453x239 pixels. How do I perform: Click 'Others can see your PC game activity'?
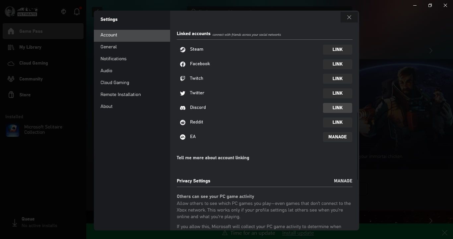coord(216,197)
